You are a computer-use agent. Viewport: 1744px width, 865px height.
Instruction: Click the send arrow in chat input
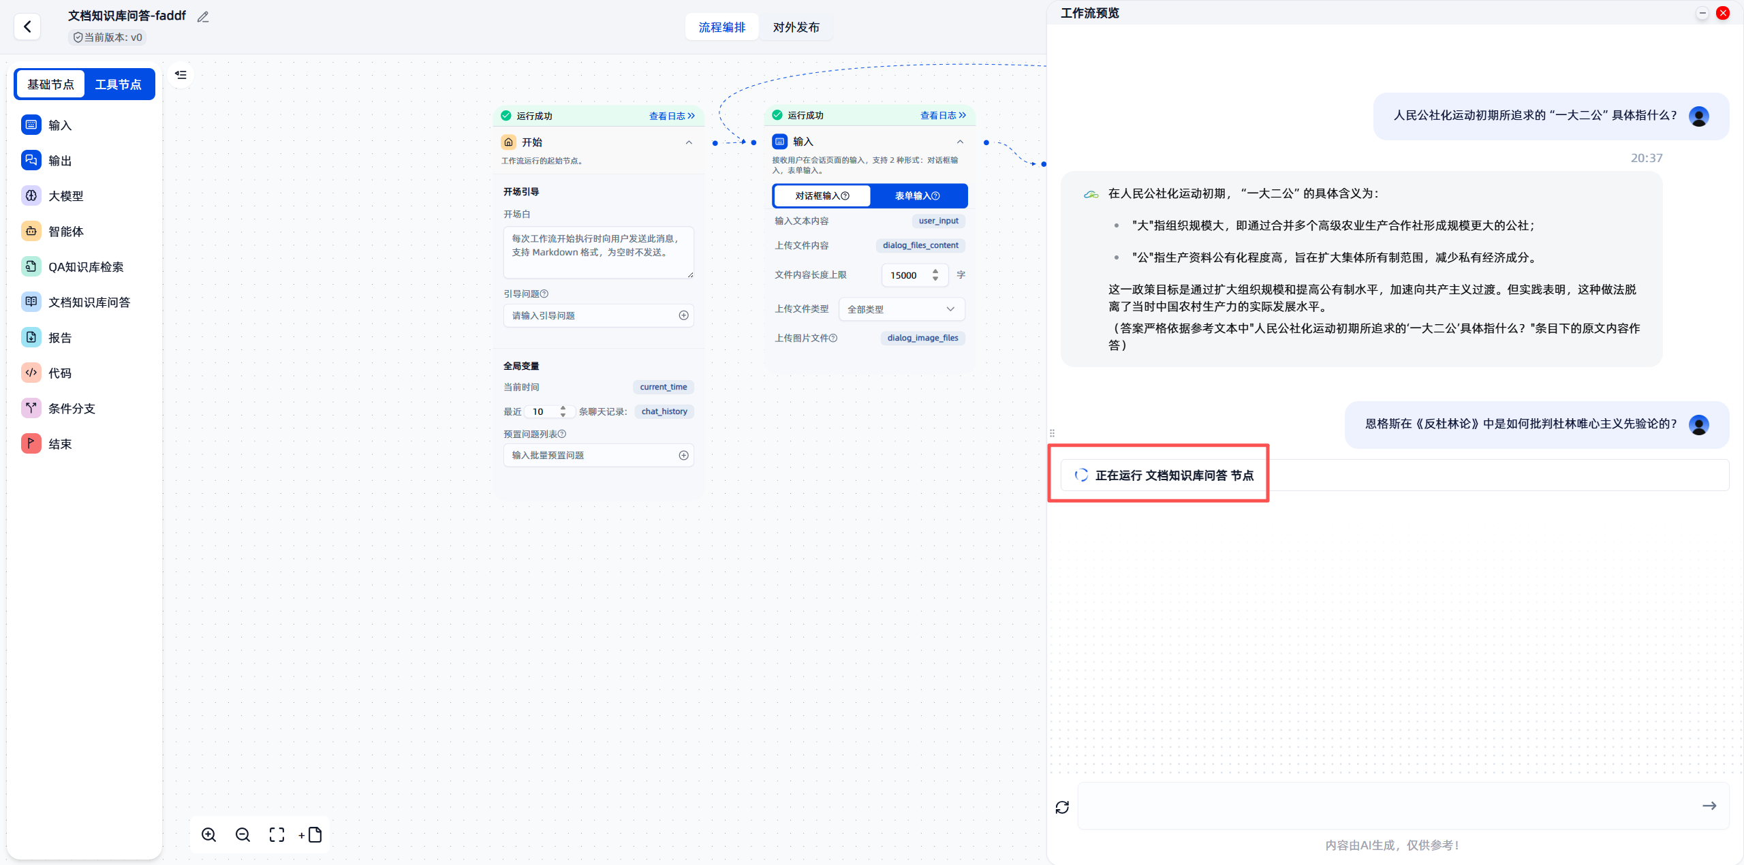pyautogui.click(x=1709, y=806)
